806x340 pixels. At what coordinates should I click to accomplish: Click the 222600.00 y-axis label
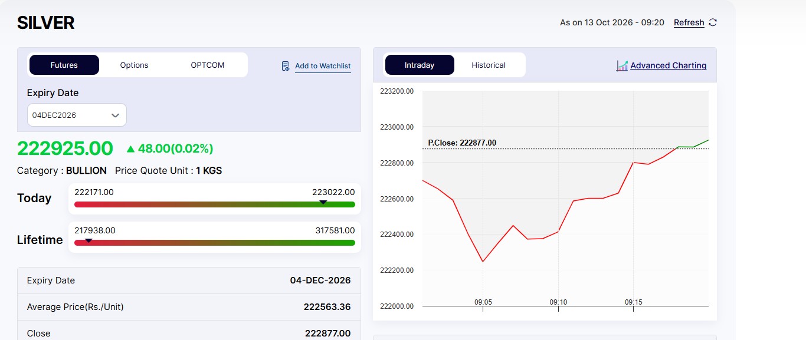pyautogui.click(x=397, y=199)
